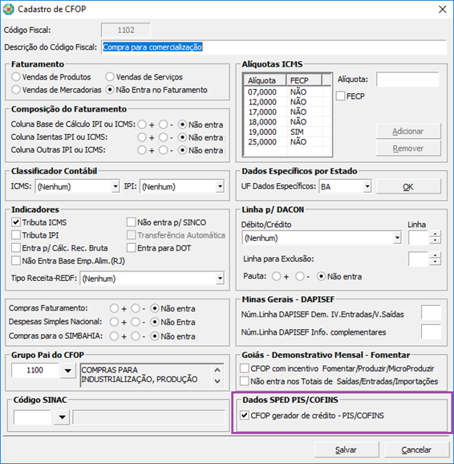
Task: Select minus for Pauta option
Action: [x=300, y=276]
